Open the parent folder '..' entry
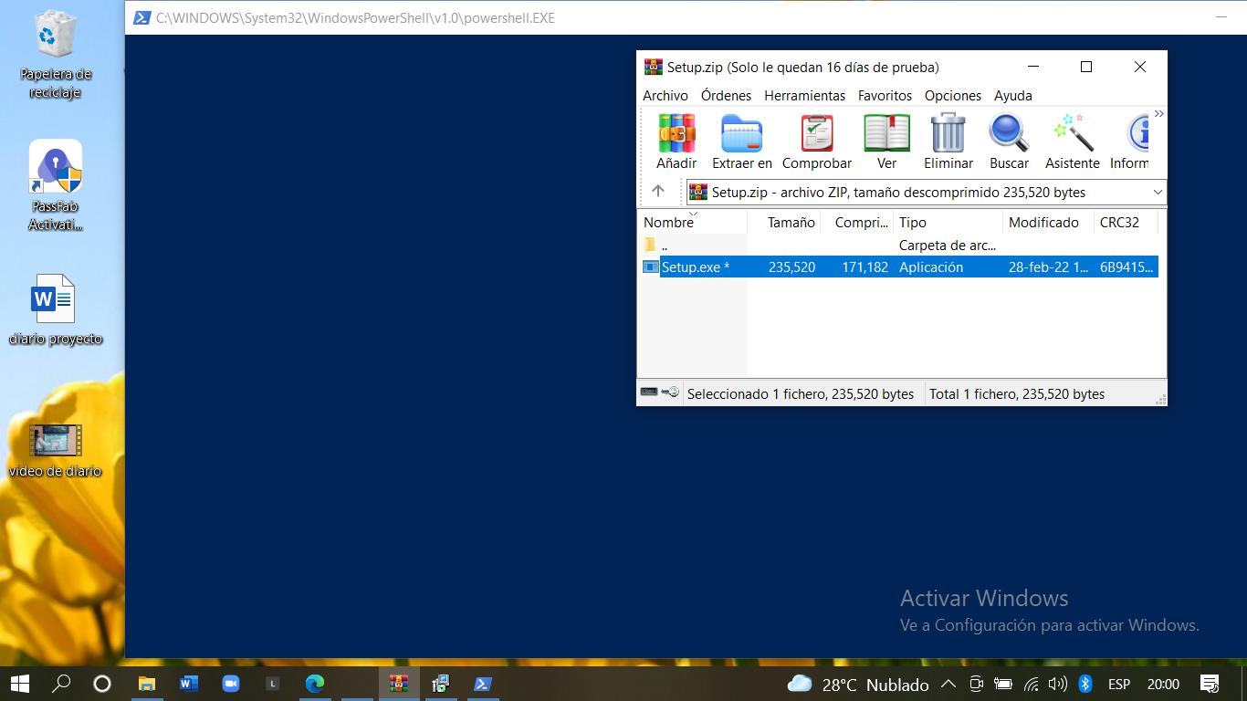The image size is (1247, 701). pos(664,246)
